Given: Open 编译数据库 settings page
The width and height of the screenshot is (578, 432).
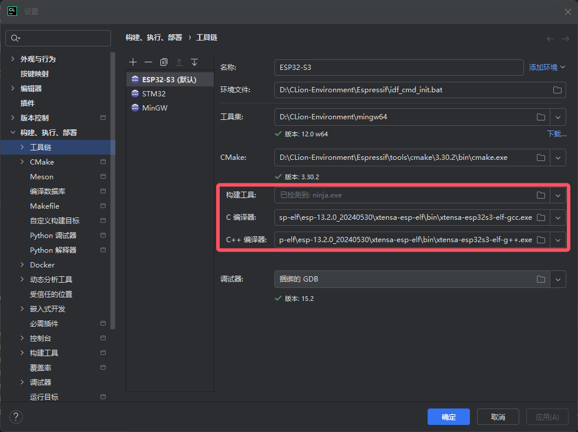Looking at the screenshot, I should pos(48,192).
